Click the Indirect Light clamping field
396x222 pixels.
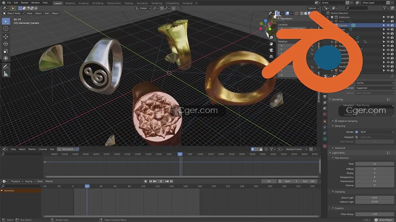click(374, 202)
